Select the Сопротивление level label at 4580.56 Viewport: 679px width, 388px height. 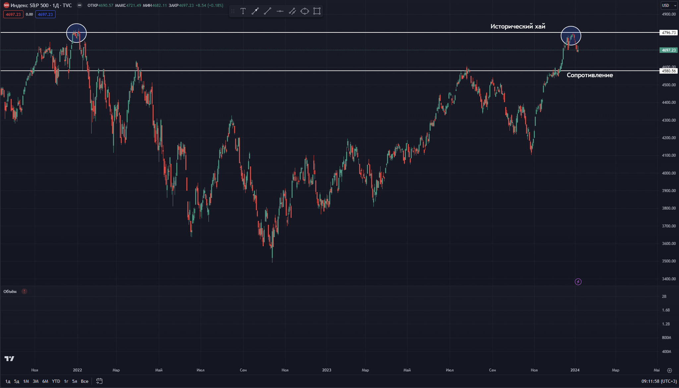click(x=589, y=75)
